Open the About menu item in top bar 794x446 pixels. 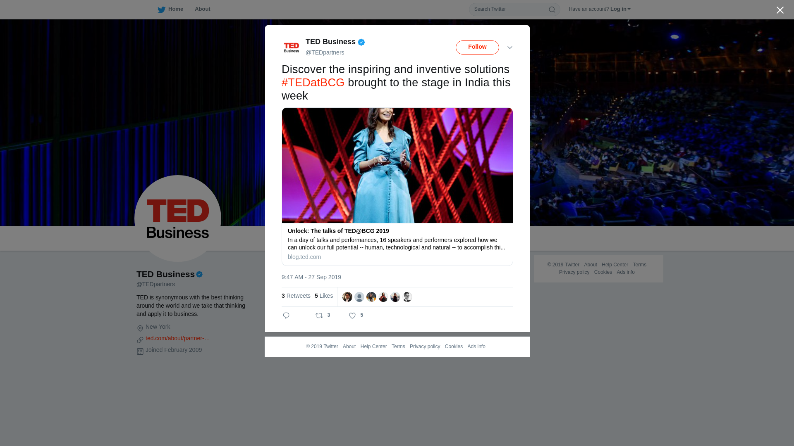[203, 9]
